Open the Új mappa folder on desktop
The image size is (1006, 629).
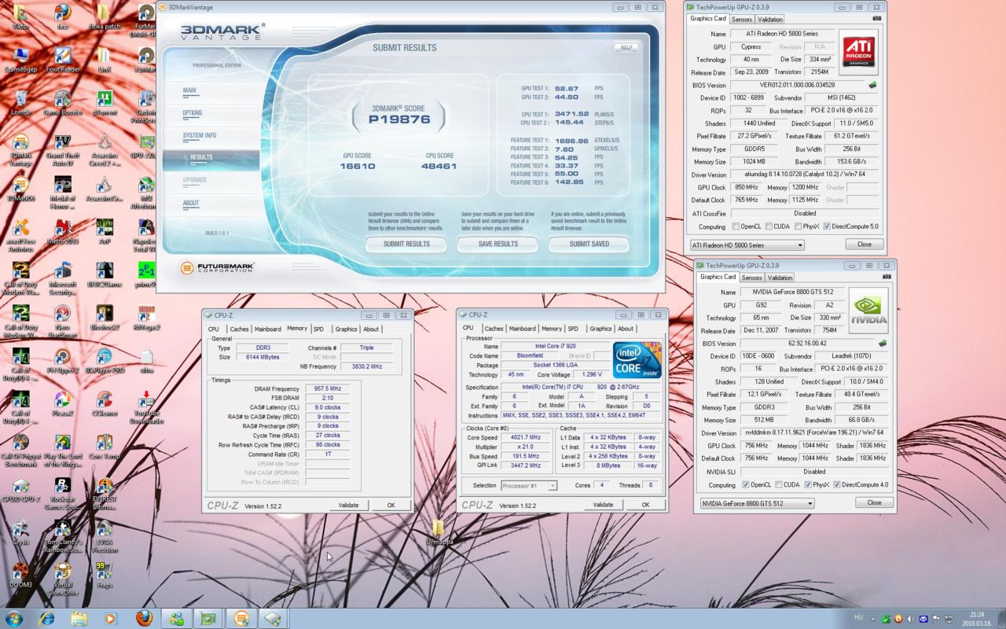point(439,532)
